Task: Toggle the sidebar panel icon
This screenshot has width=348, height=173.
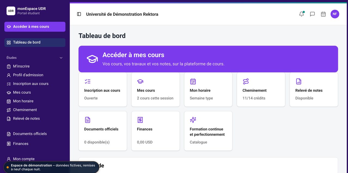Action: click(79, 14)
